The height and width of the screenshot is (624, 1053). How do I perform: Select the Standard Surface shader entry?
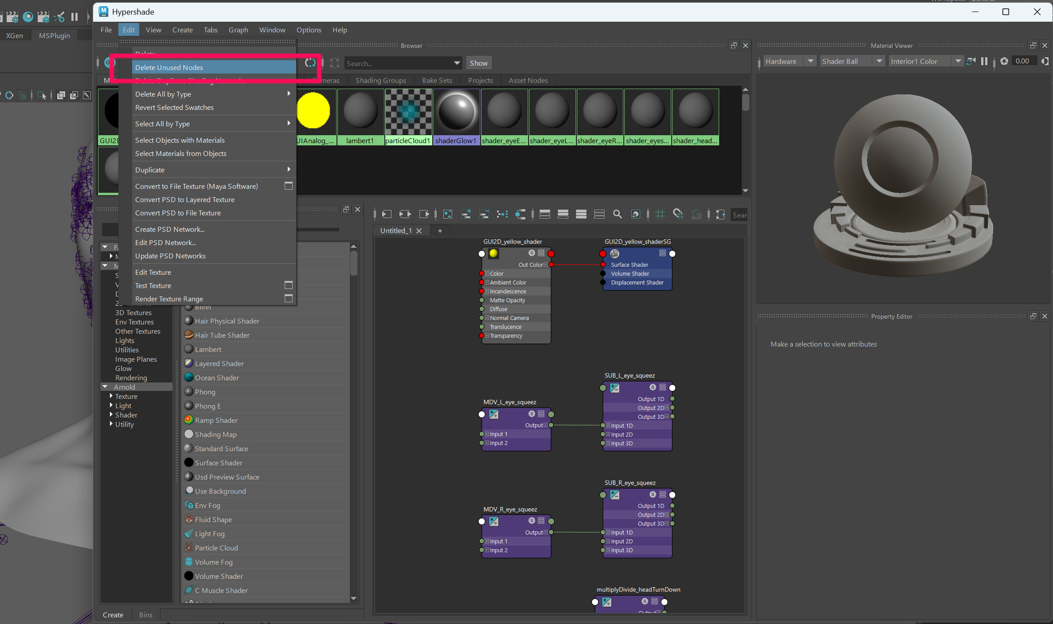221,448
